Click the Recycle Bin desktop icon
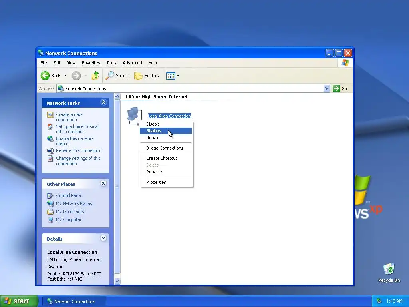 coord(389,269)
